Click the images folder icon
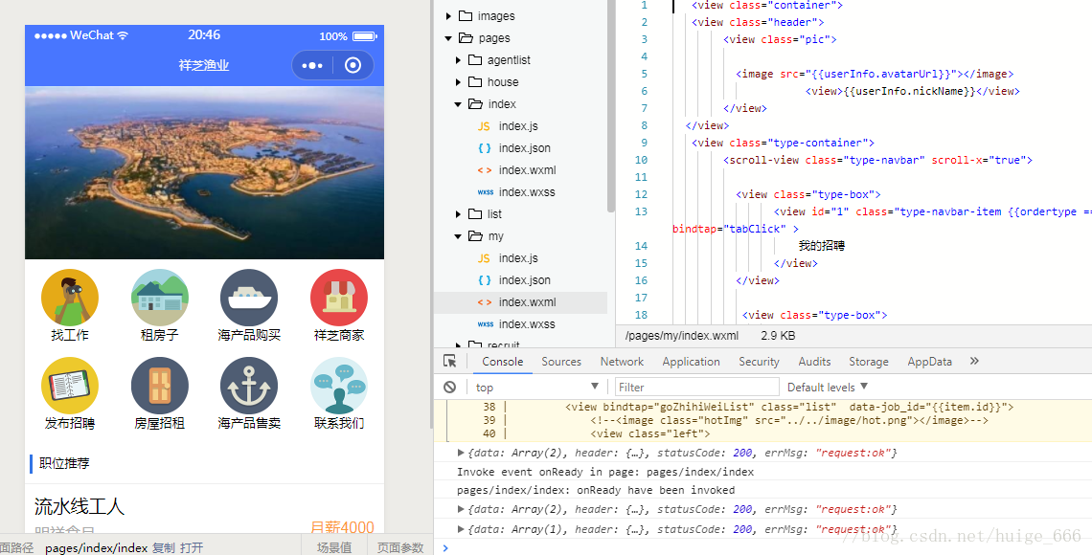 click(x=466, y=16)
